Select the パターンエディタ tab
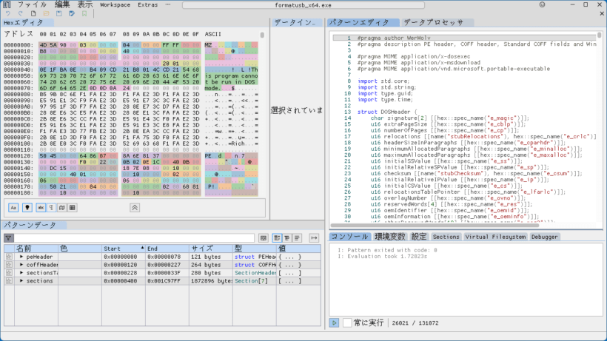 click(x=363, y=22)
